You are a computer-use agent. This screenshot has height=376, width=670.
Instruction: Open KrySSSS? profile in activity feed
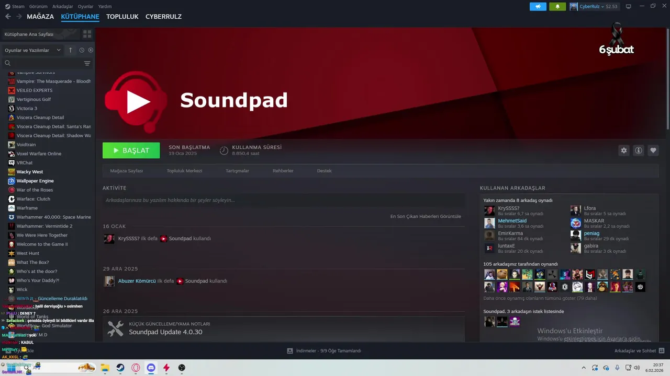[129, 239]
